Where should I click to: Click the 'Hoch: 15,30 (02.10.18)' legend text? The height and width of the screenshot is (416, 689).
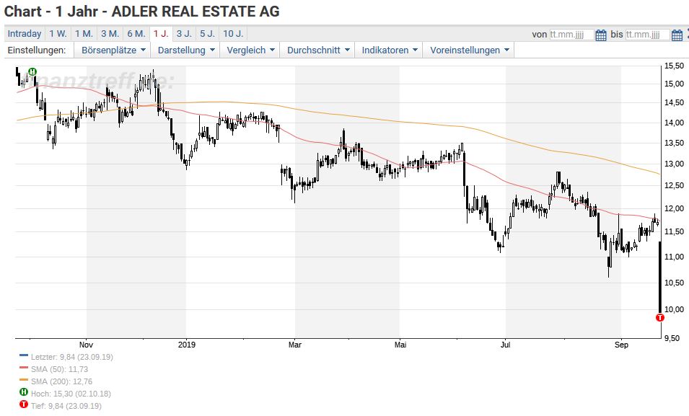71,394
